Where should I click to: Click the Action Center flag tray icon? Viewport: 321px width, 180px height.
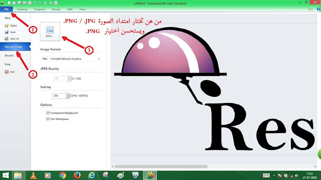[x=280, y=175]
